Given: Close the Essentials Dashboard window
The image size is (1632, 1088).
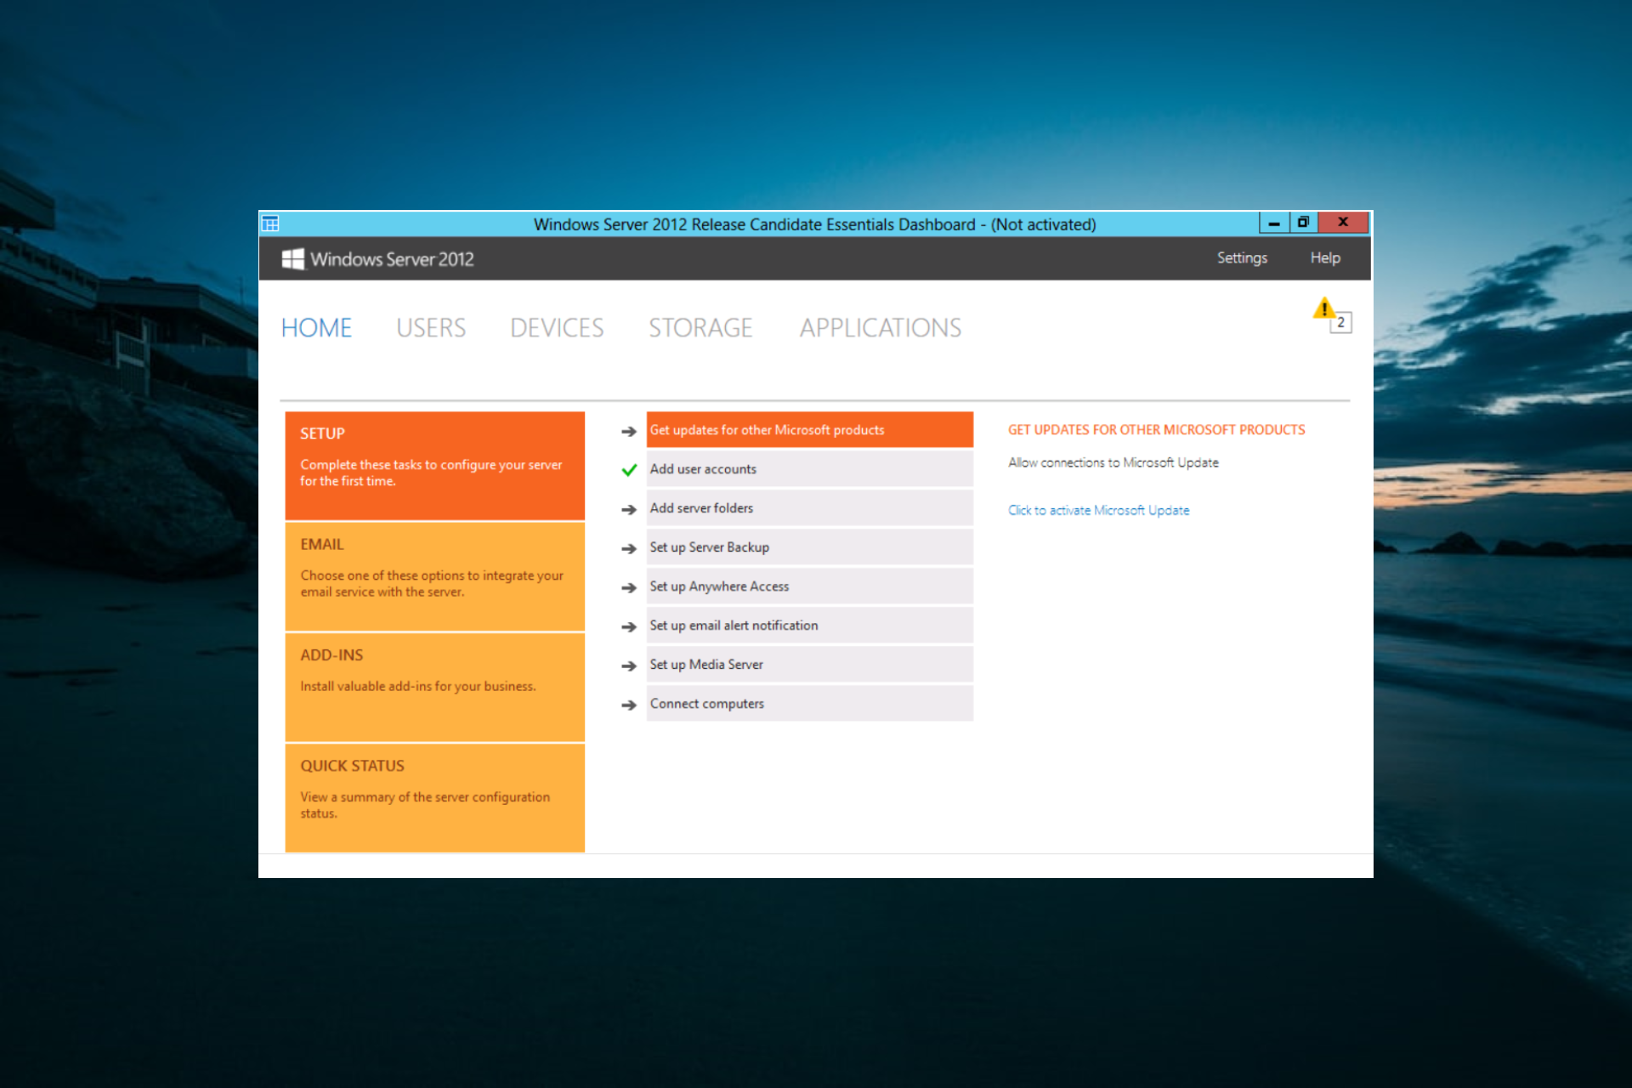Looking at the screenshot, I should pyautogui.click(x=1343, y=223).
